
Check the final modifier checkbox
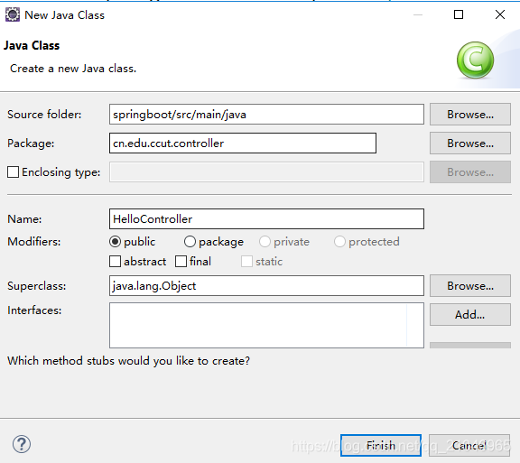pyautogui.click(x=181, y=262)
